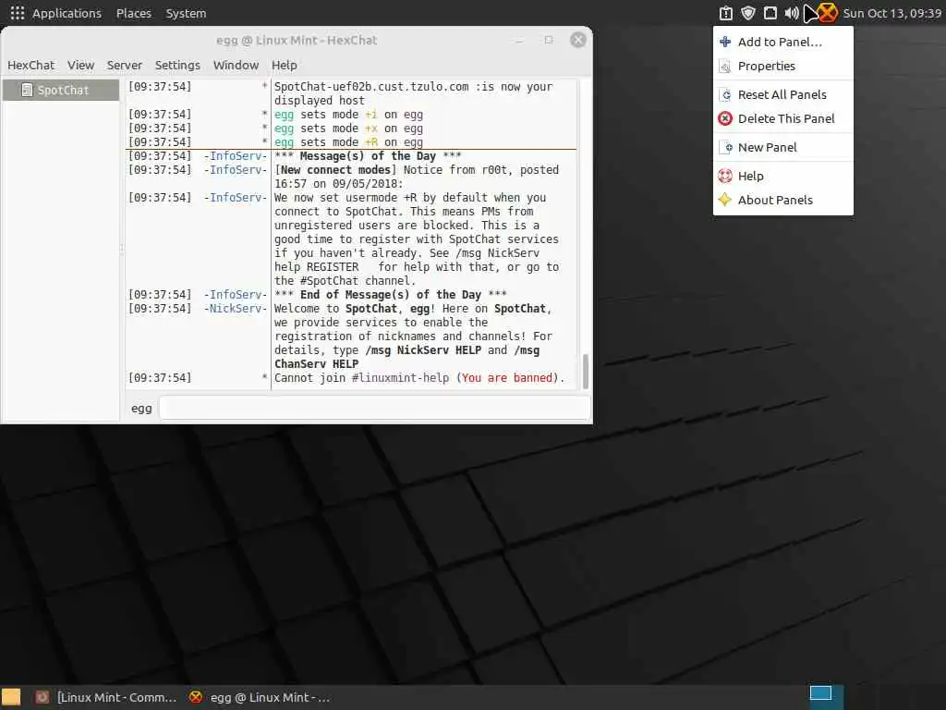The image size is (946, 710).
Task: Open the Settings menu in HexChat
Action: tap(177, 66)
